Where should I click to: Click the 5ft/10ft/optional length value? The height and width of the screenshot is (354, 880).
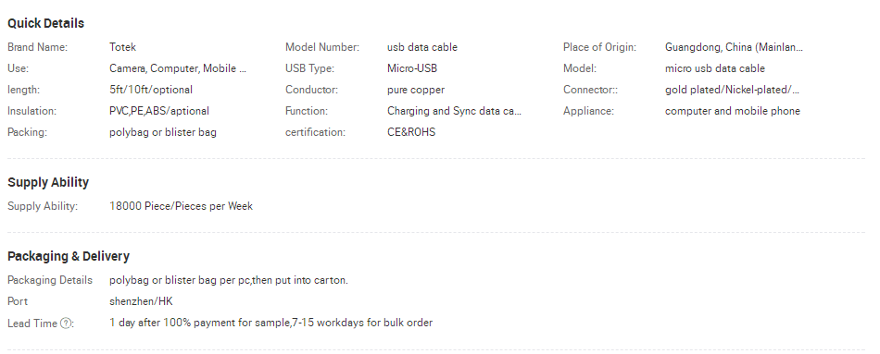150,90
